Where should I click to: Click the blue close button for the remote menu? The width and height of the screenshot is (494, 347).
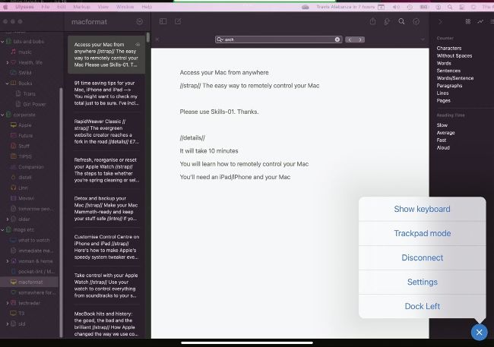click(x=478, y=332)
